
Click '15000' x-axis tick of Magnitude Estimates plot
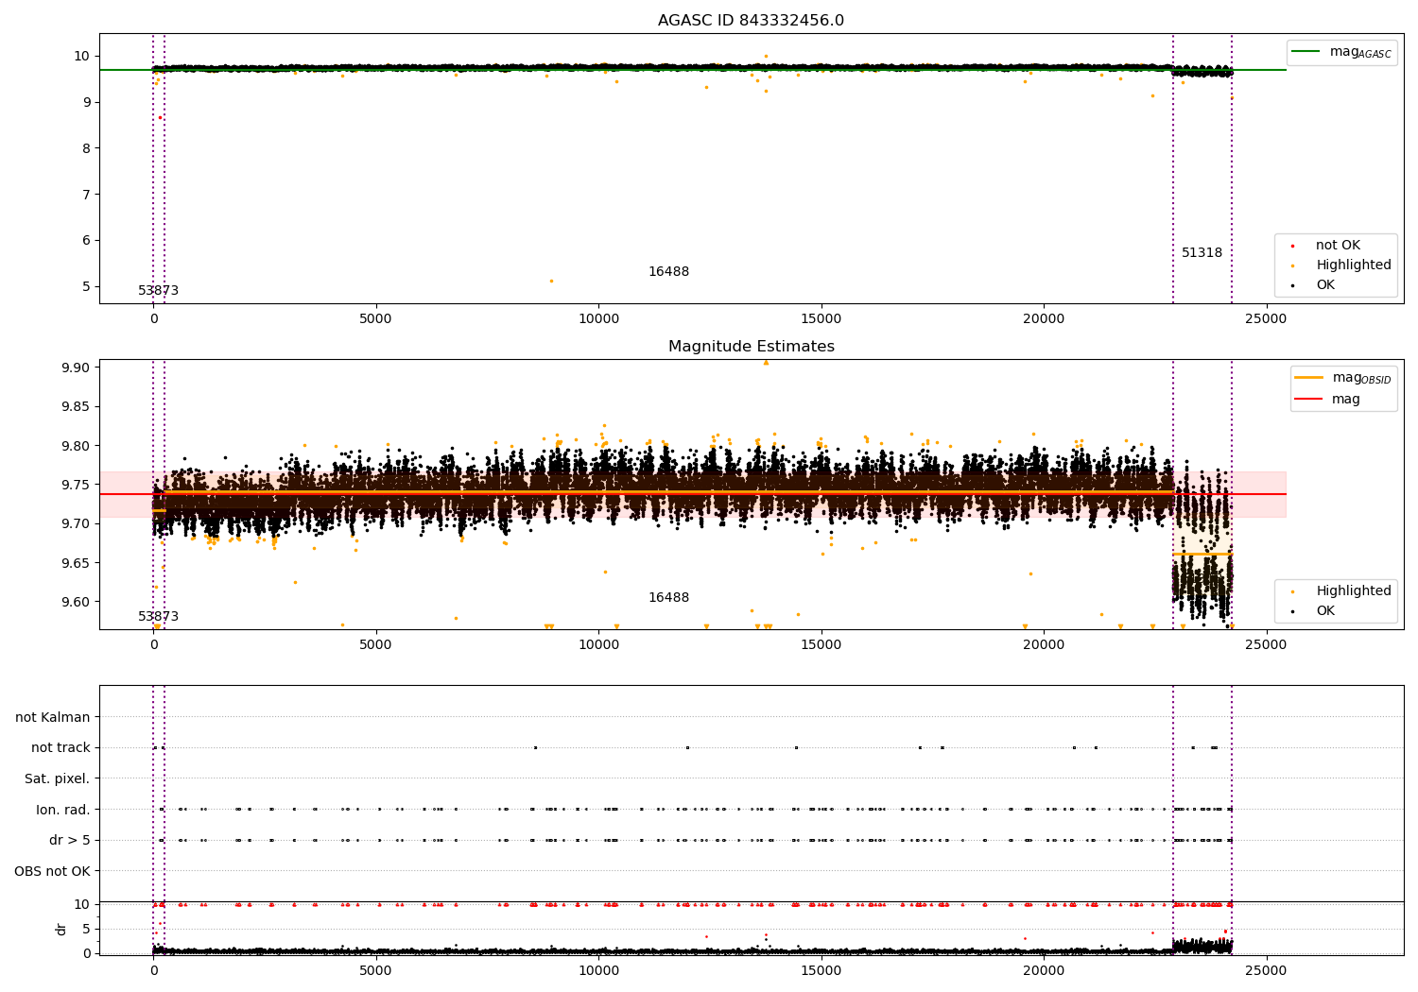click(821, 644)
